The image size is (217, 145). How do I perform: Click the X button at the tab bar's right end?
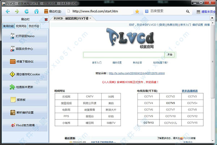pos(212,18)
